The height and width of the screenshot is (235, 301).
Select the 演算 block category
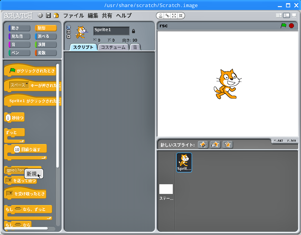tap(46, 45)
